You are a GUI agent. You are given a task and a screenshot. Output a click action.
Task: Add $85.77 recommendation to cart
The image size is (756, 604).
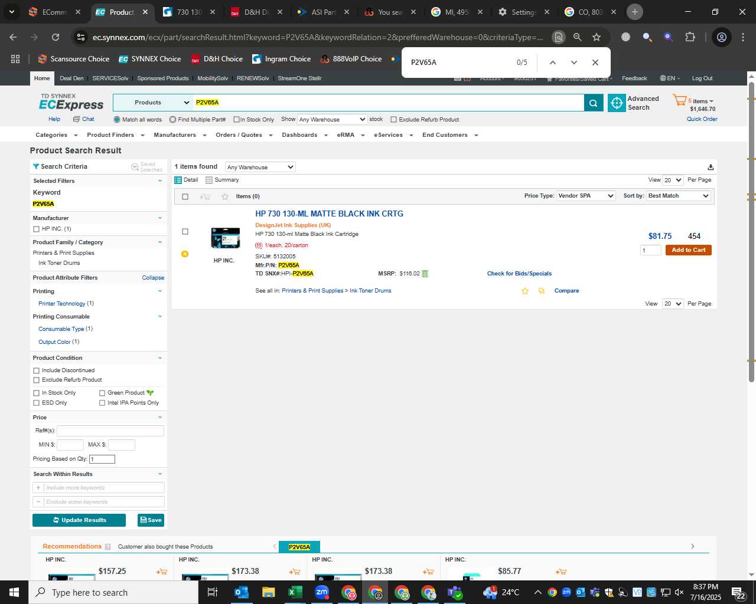click(561, 572)
